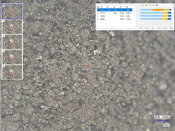Image resolution: width=175 pixels, height=131 pixels.
Task: Click the 50µm scale label
Action: [x=166, y=125]
